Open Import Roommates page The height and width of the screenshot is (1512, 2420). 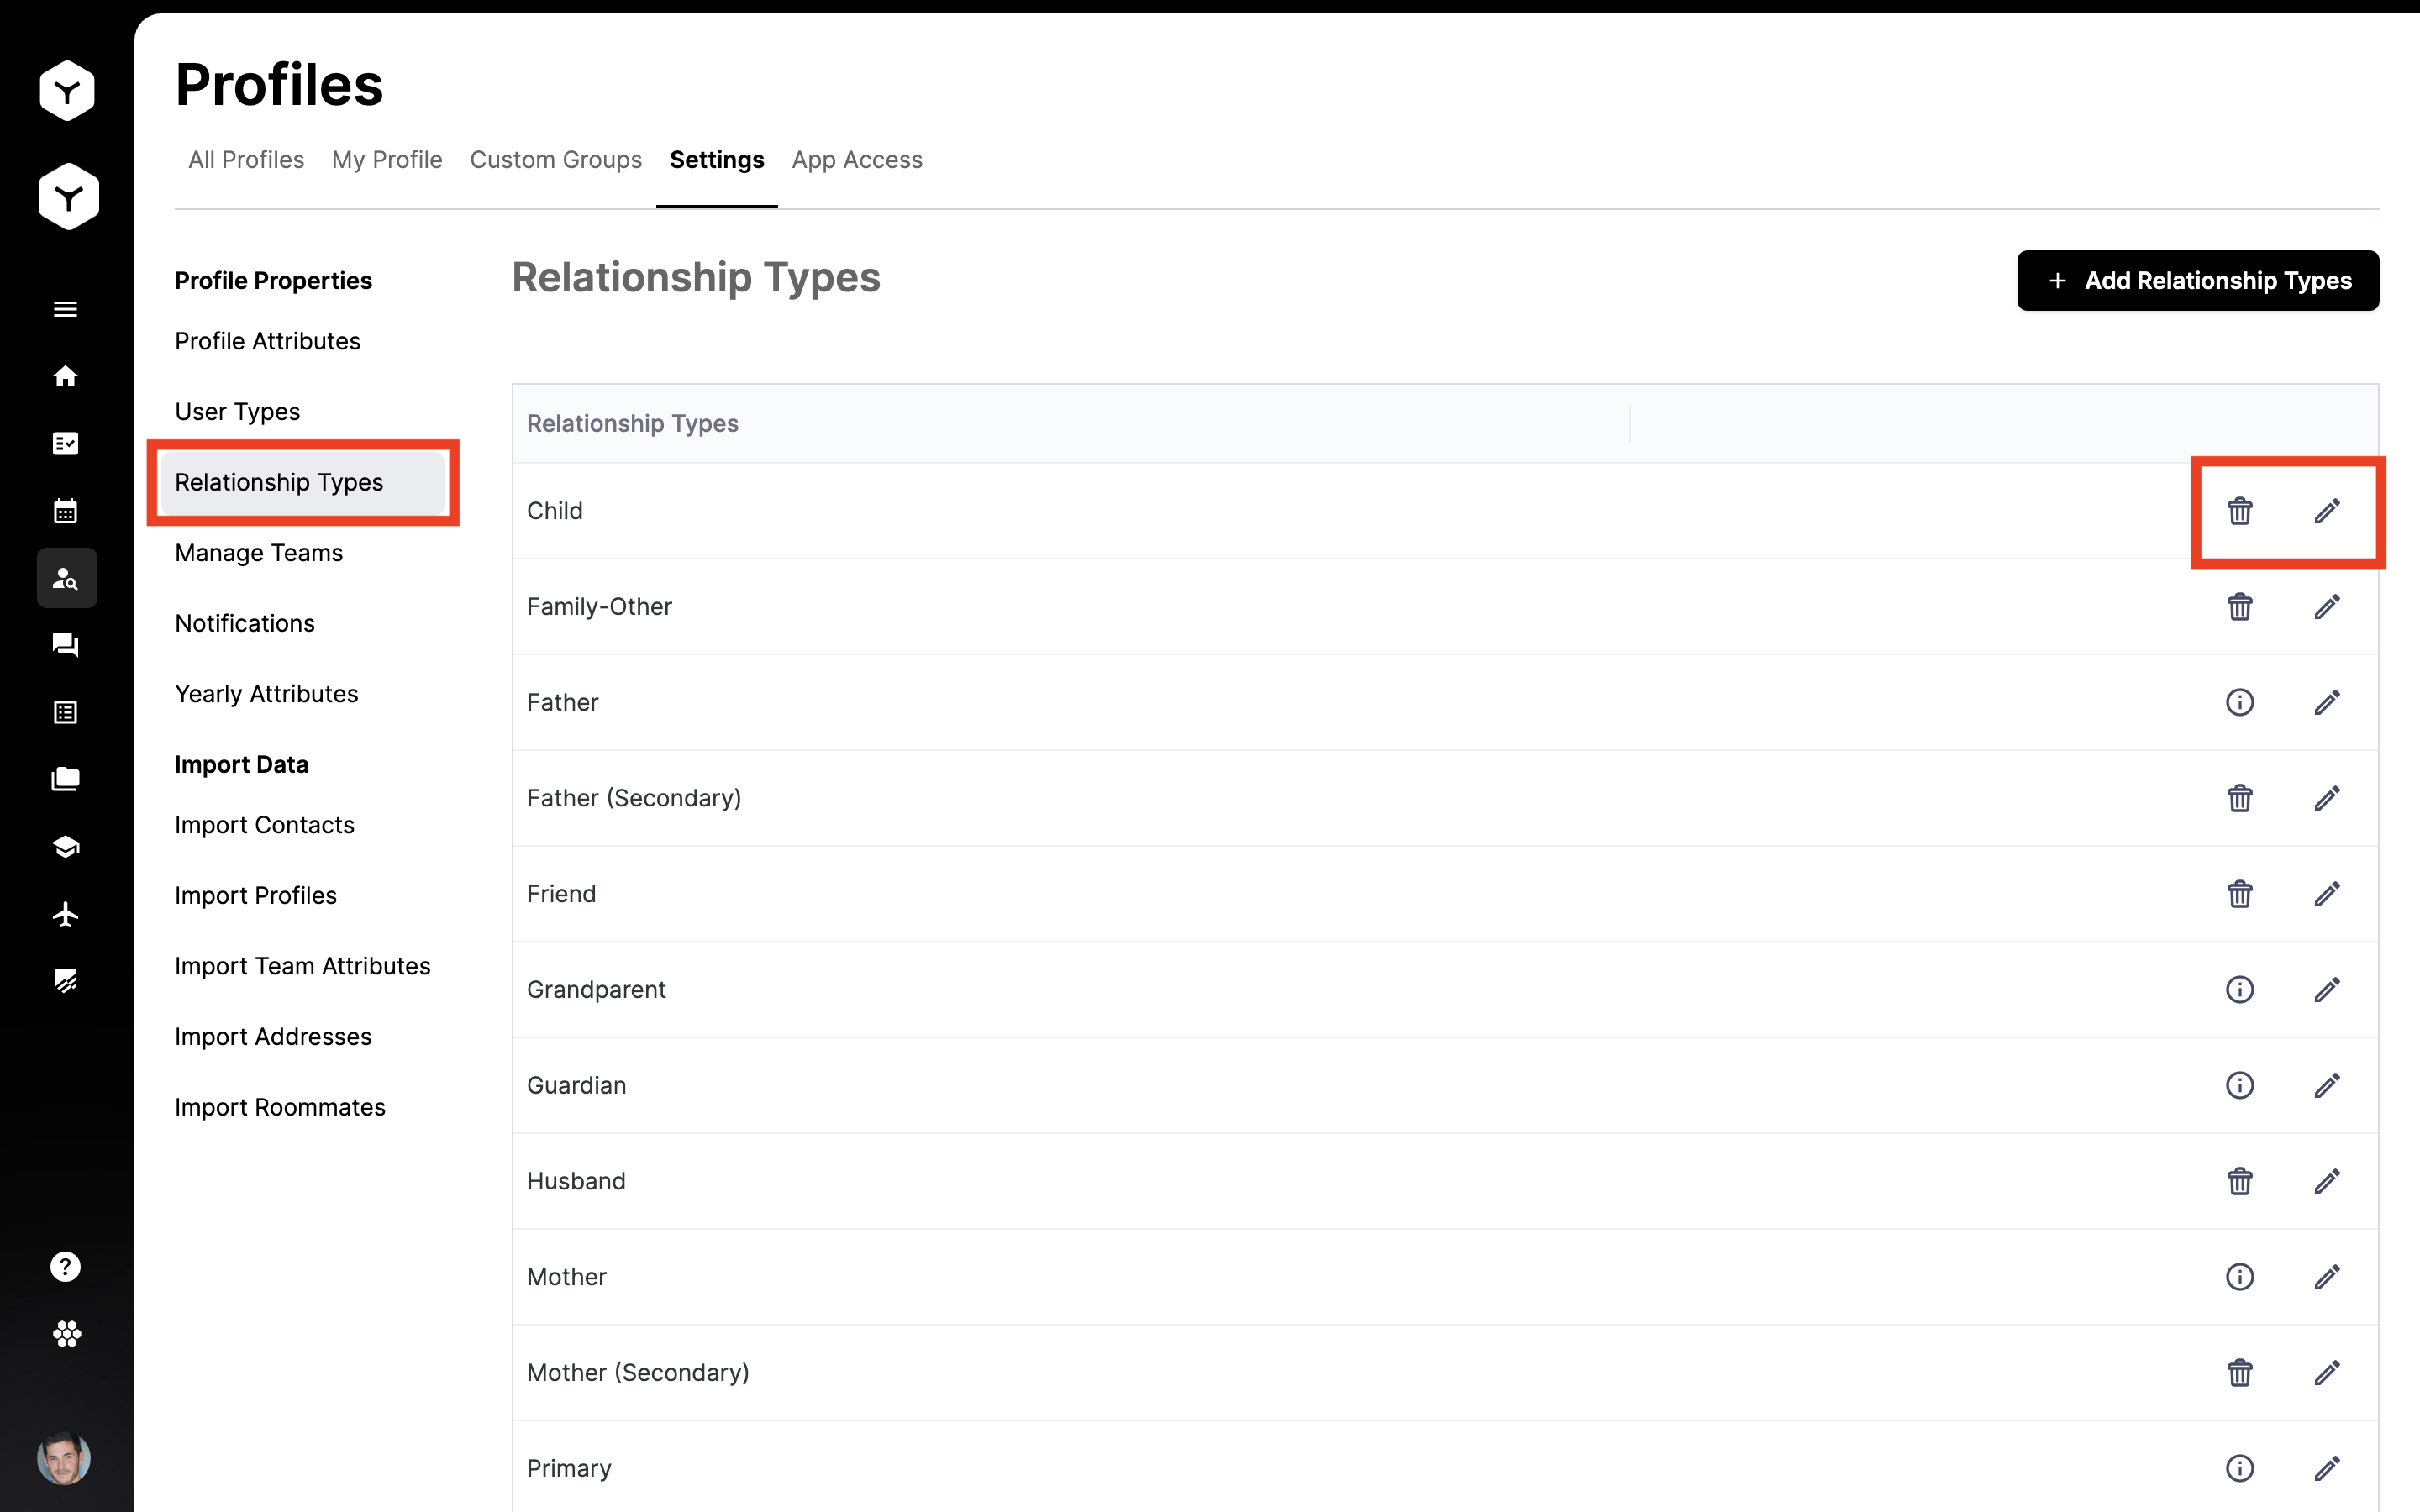280,1107
